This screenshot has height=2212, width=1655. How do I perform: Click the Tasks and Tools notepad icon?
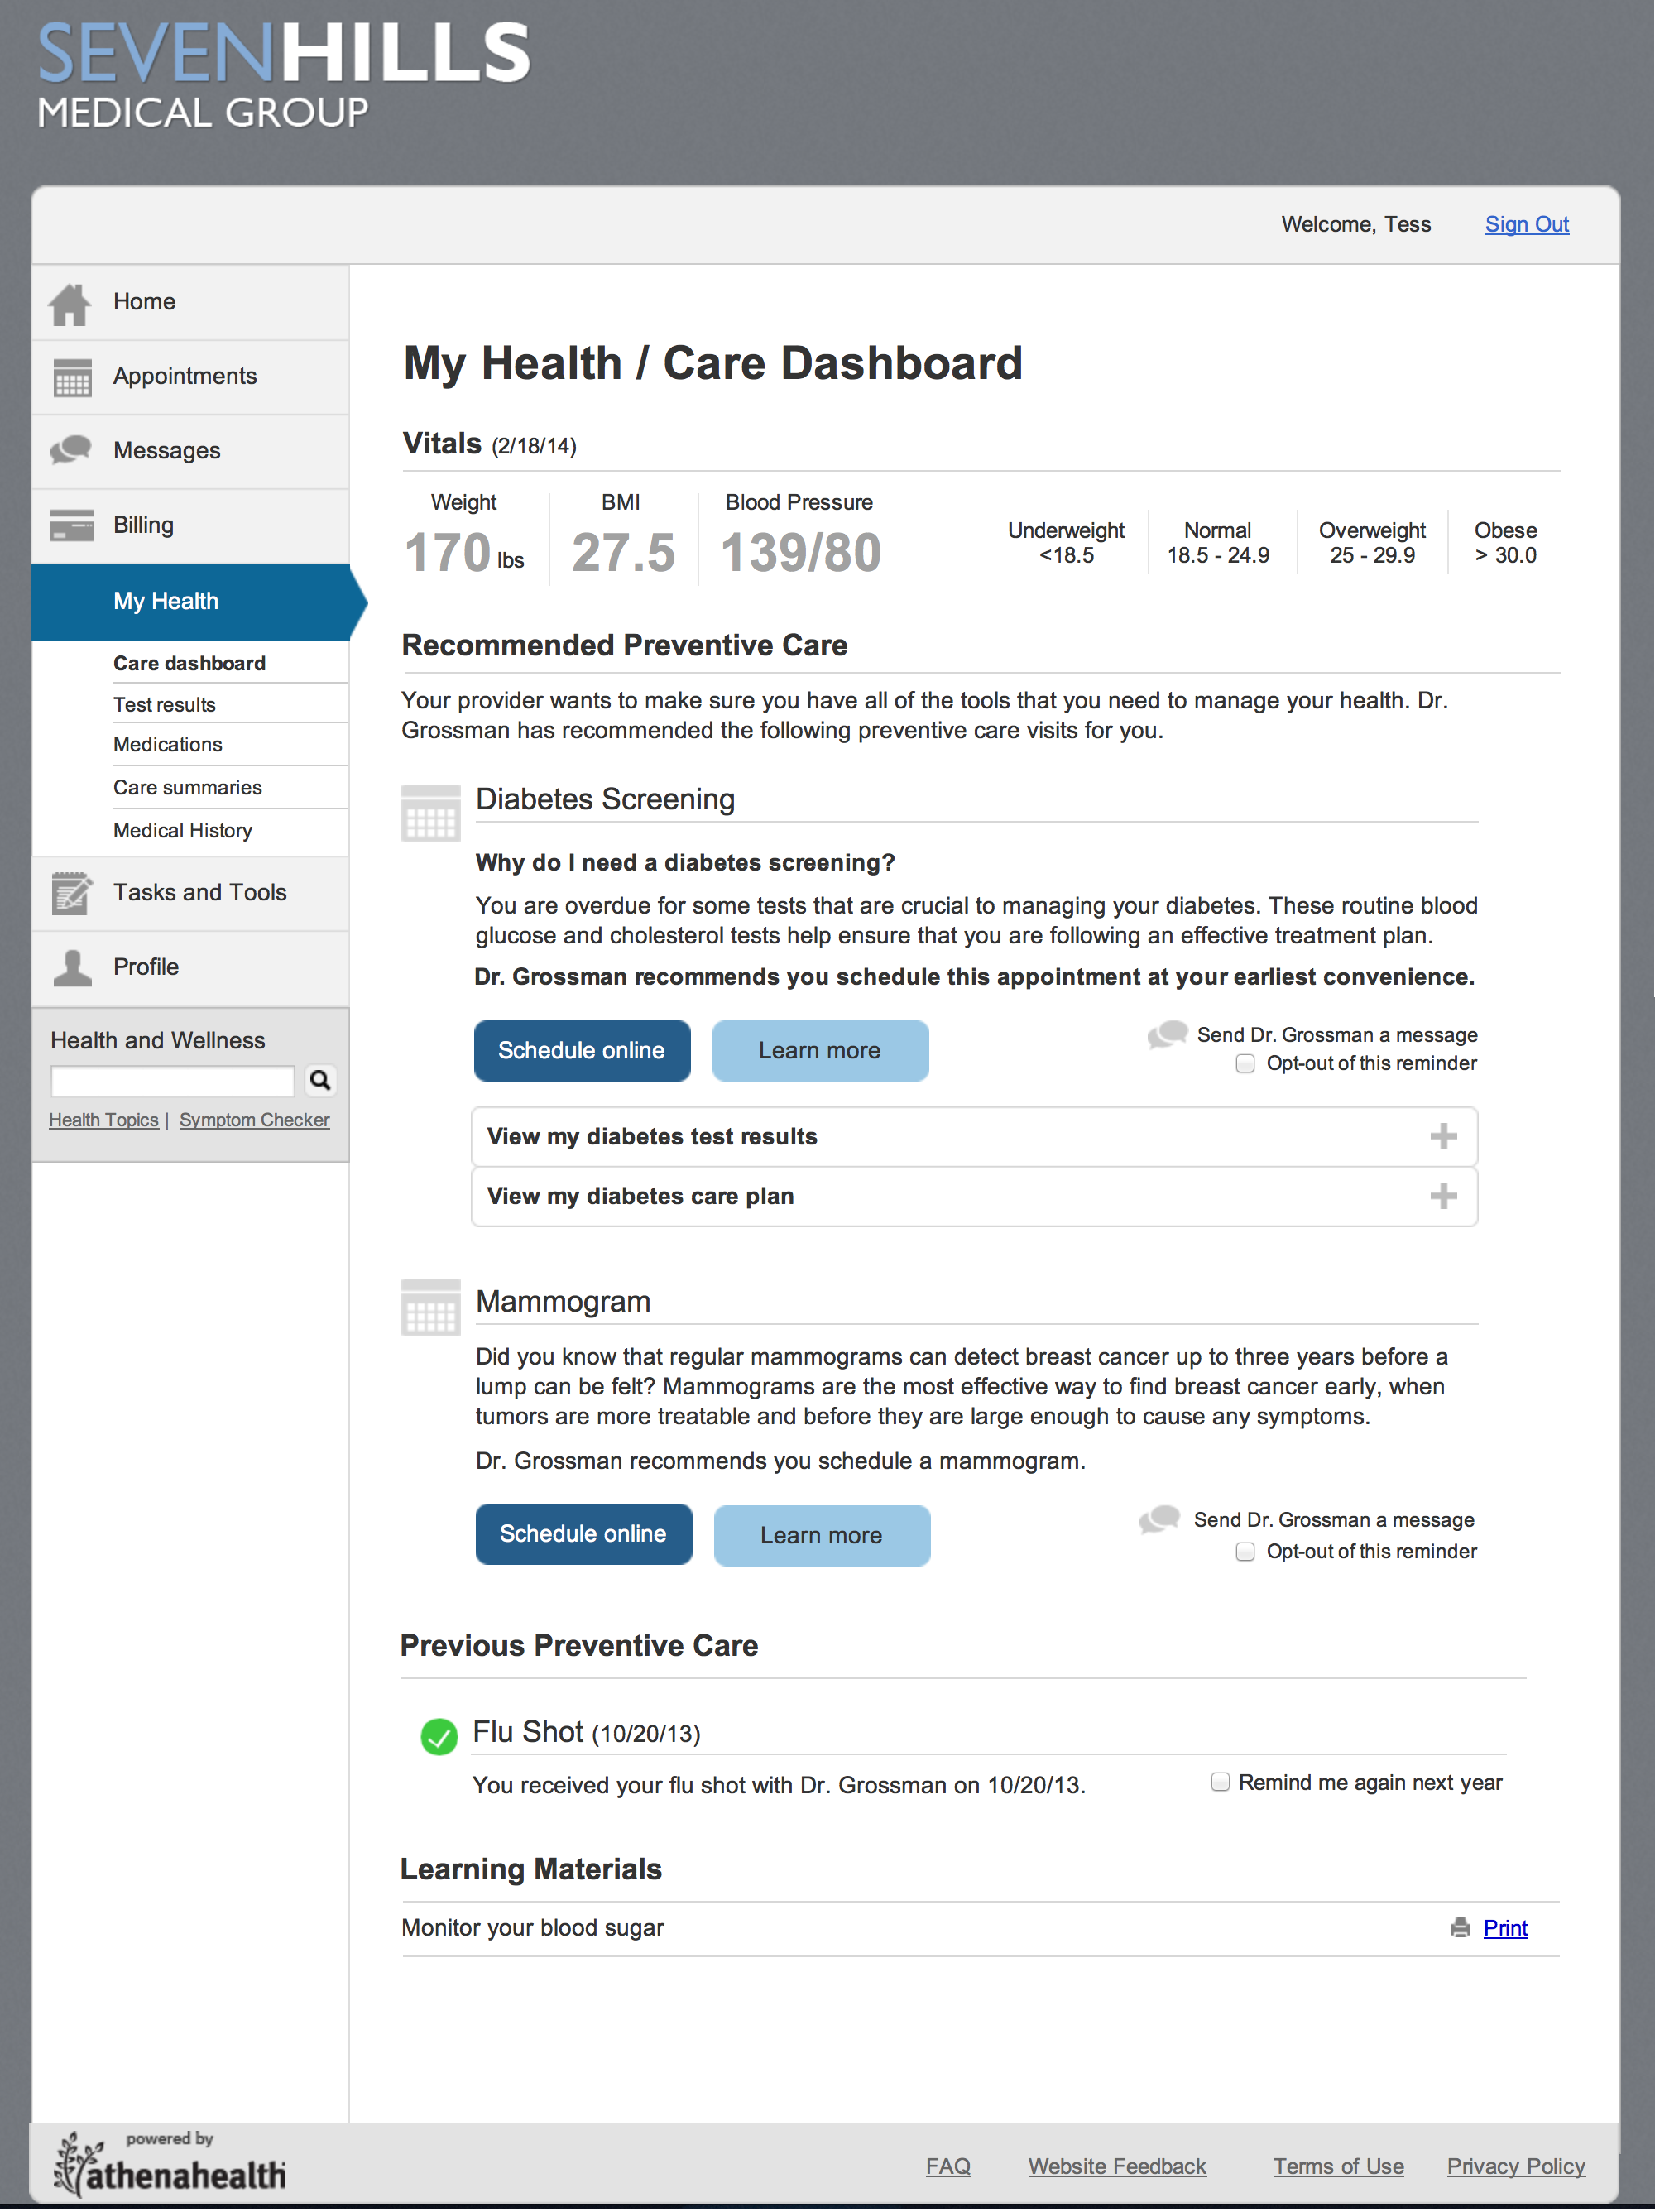pos(74,893)
